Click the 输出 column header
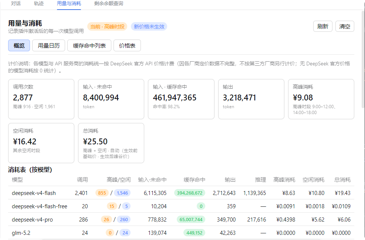The image size is (365, 240). click(230, 179)
